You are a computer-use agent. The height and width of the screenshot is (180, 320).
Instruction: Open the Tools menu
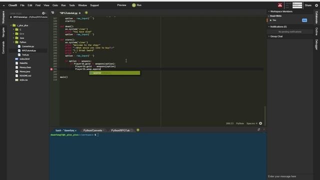point(72,5)
